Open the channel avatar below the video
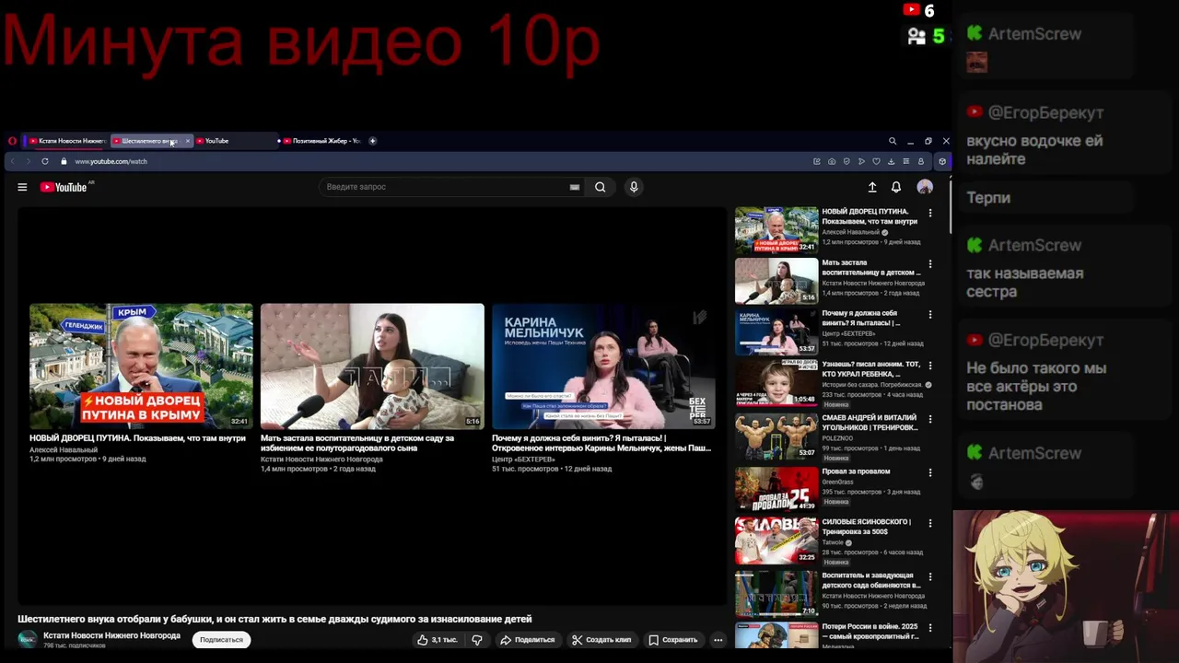The width and height of the screenshot is (1179, 663). [x=28, y=640]
